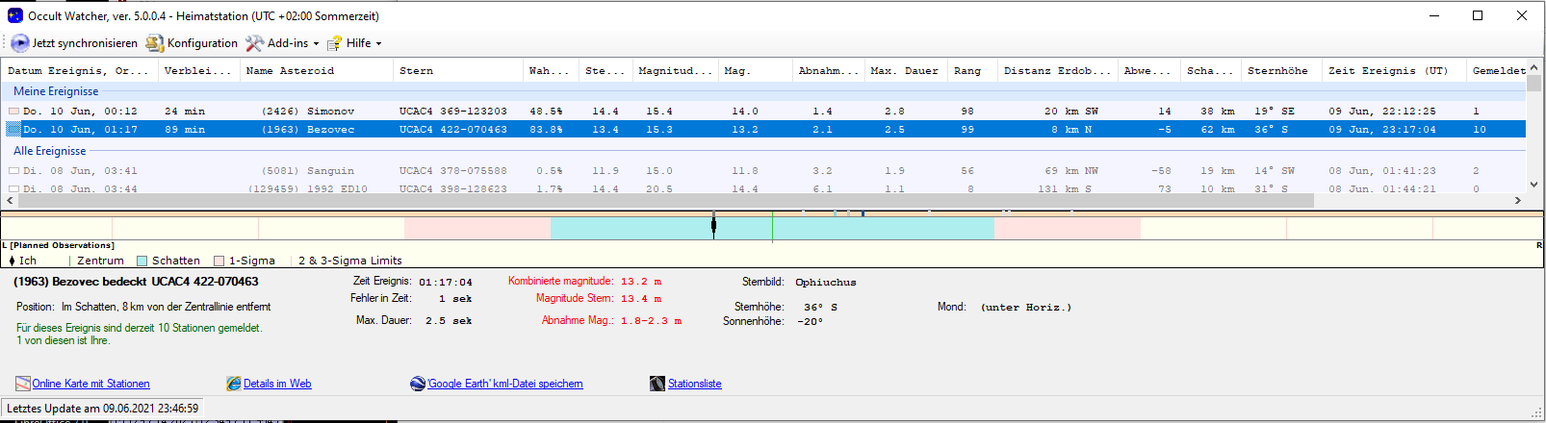Toggle the checkbox for the Bezovec event
The width and height of the screenshot is (1546, 423).
pyautogui.click(x=13, y=130)
